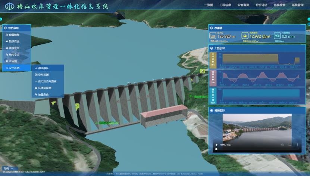
Task: Click the blue piezometer chart plot
Action: coord(261,96)
